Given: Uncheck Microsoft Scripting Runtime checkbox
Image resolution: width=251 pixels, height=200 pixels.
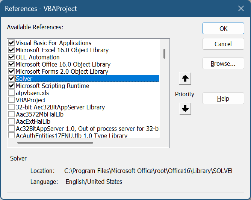Looking at the screenshot, I should tap(12, 86).
